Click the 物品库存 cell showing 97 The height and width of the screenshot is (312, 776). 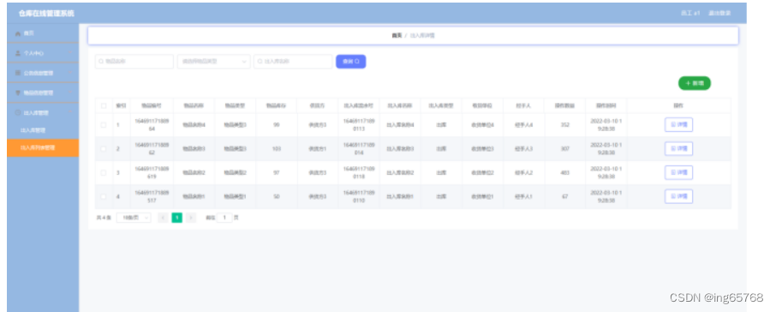point(277,172)
